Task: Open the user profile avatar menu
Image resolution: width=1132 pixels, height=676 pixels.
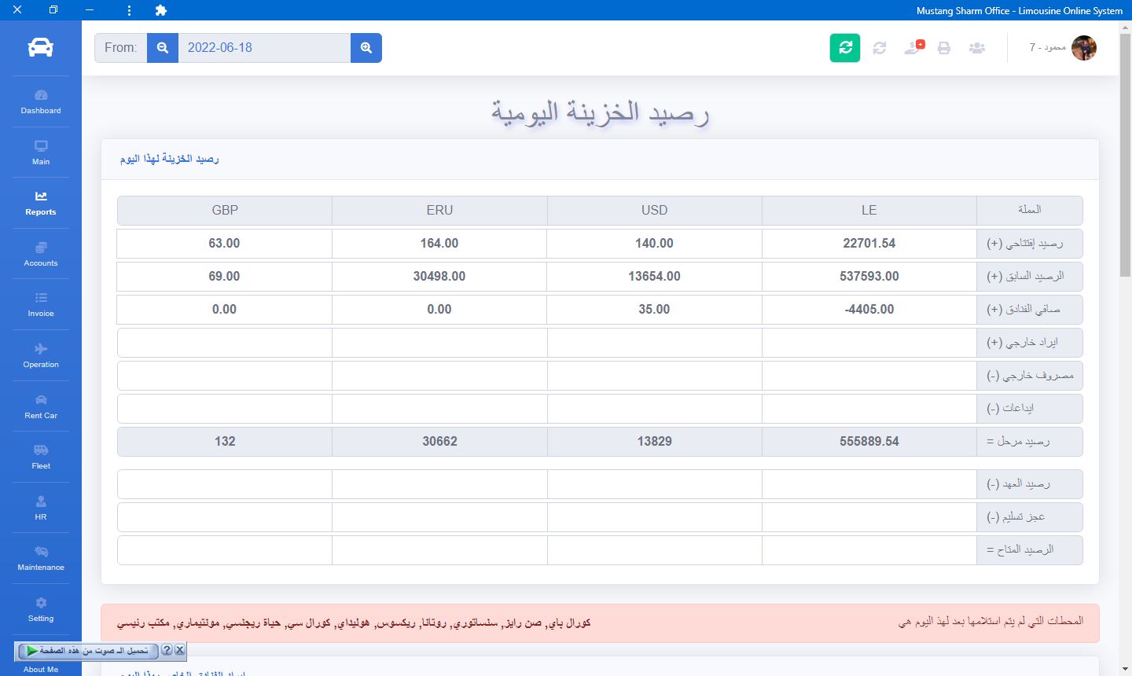Action: tap(1083, 48)
